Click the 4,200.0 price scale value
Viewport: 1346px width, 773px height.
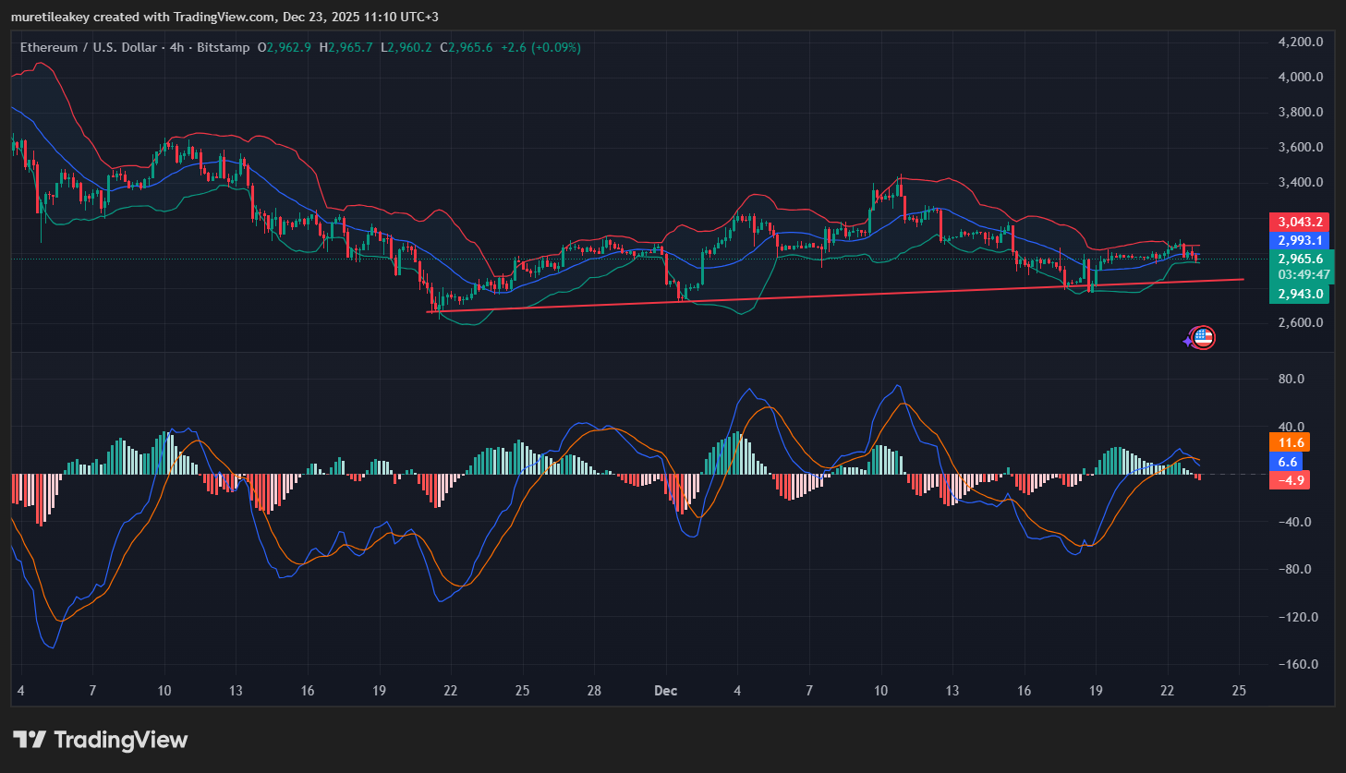click(x=1300, y=42)
